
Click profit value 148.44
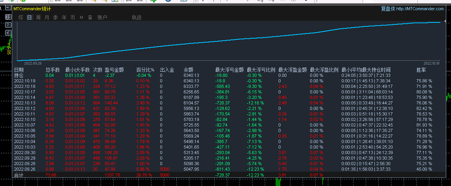click(x=111, y=103)
